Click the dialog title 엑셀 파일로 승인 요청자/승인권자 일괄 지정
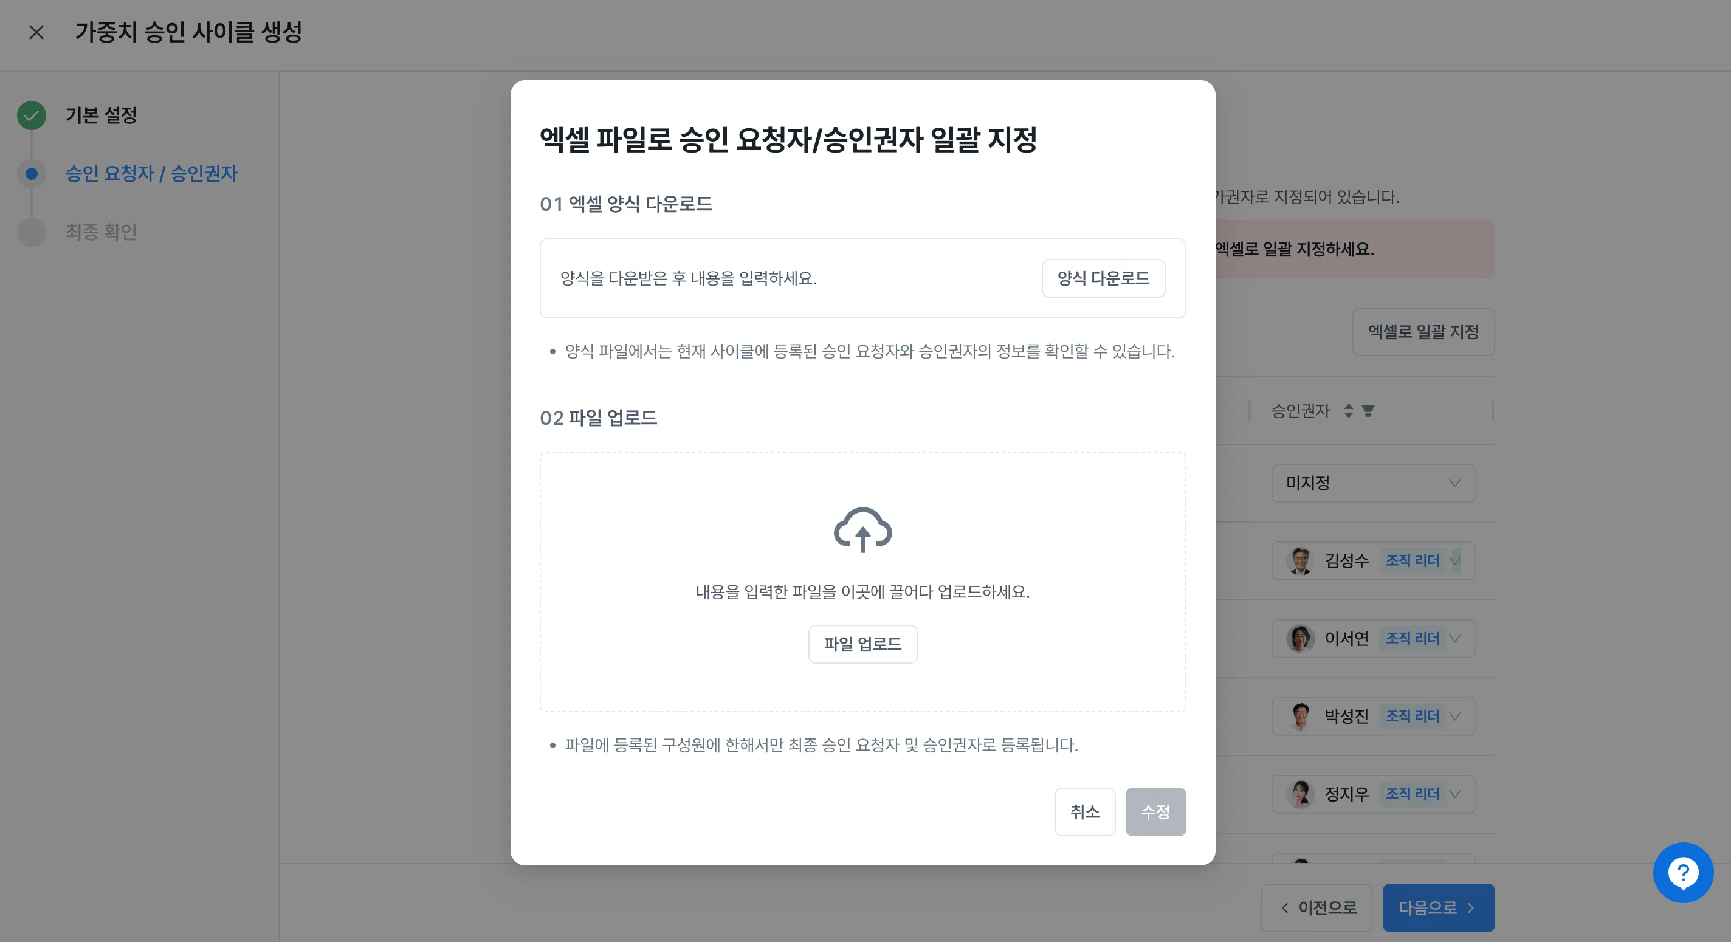The width and height of the screenshot is (1731, 942). 788,140
